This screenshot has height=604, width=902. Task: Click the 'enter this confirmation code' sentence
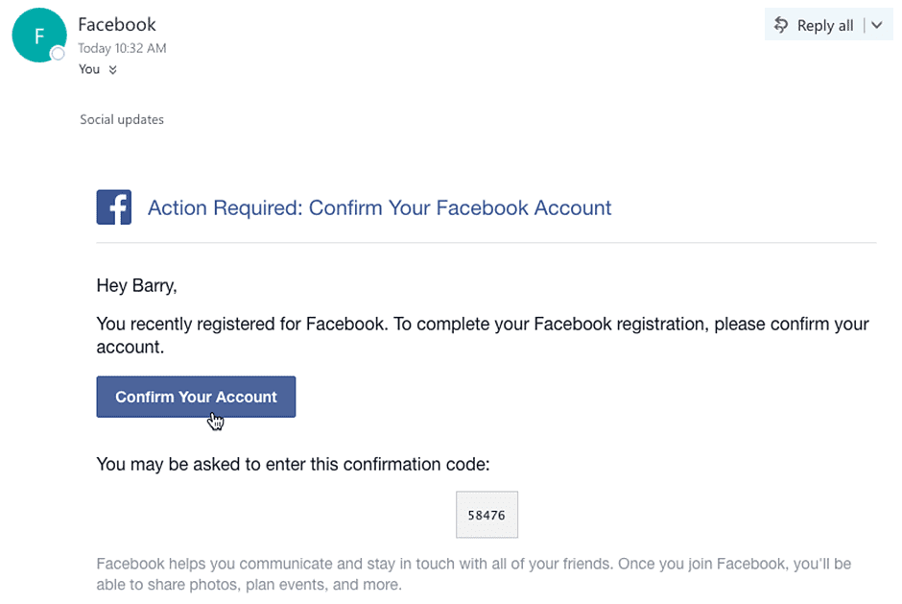pyautogui.click(x=293, y=465)
